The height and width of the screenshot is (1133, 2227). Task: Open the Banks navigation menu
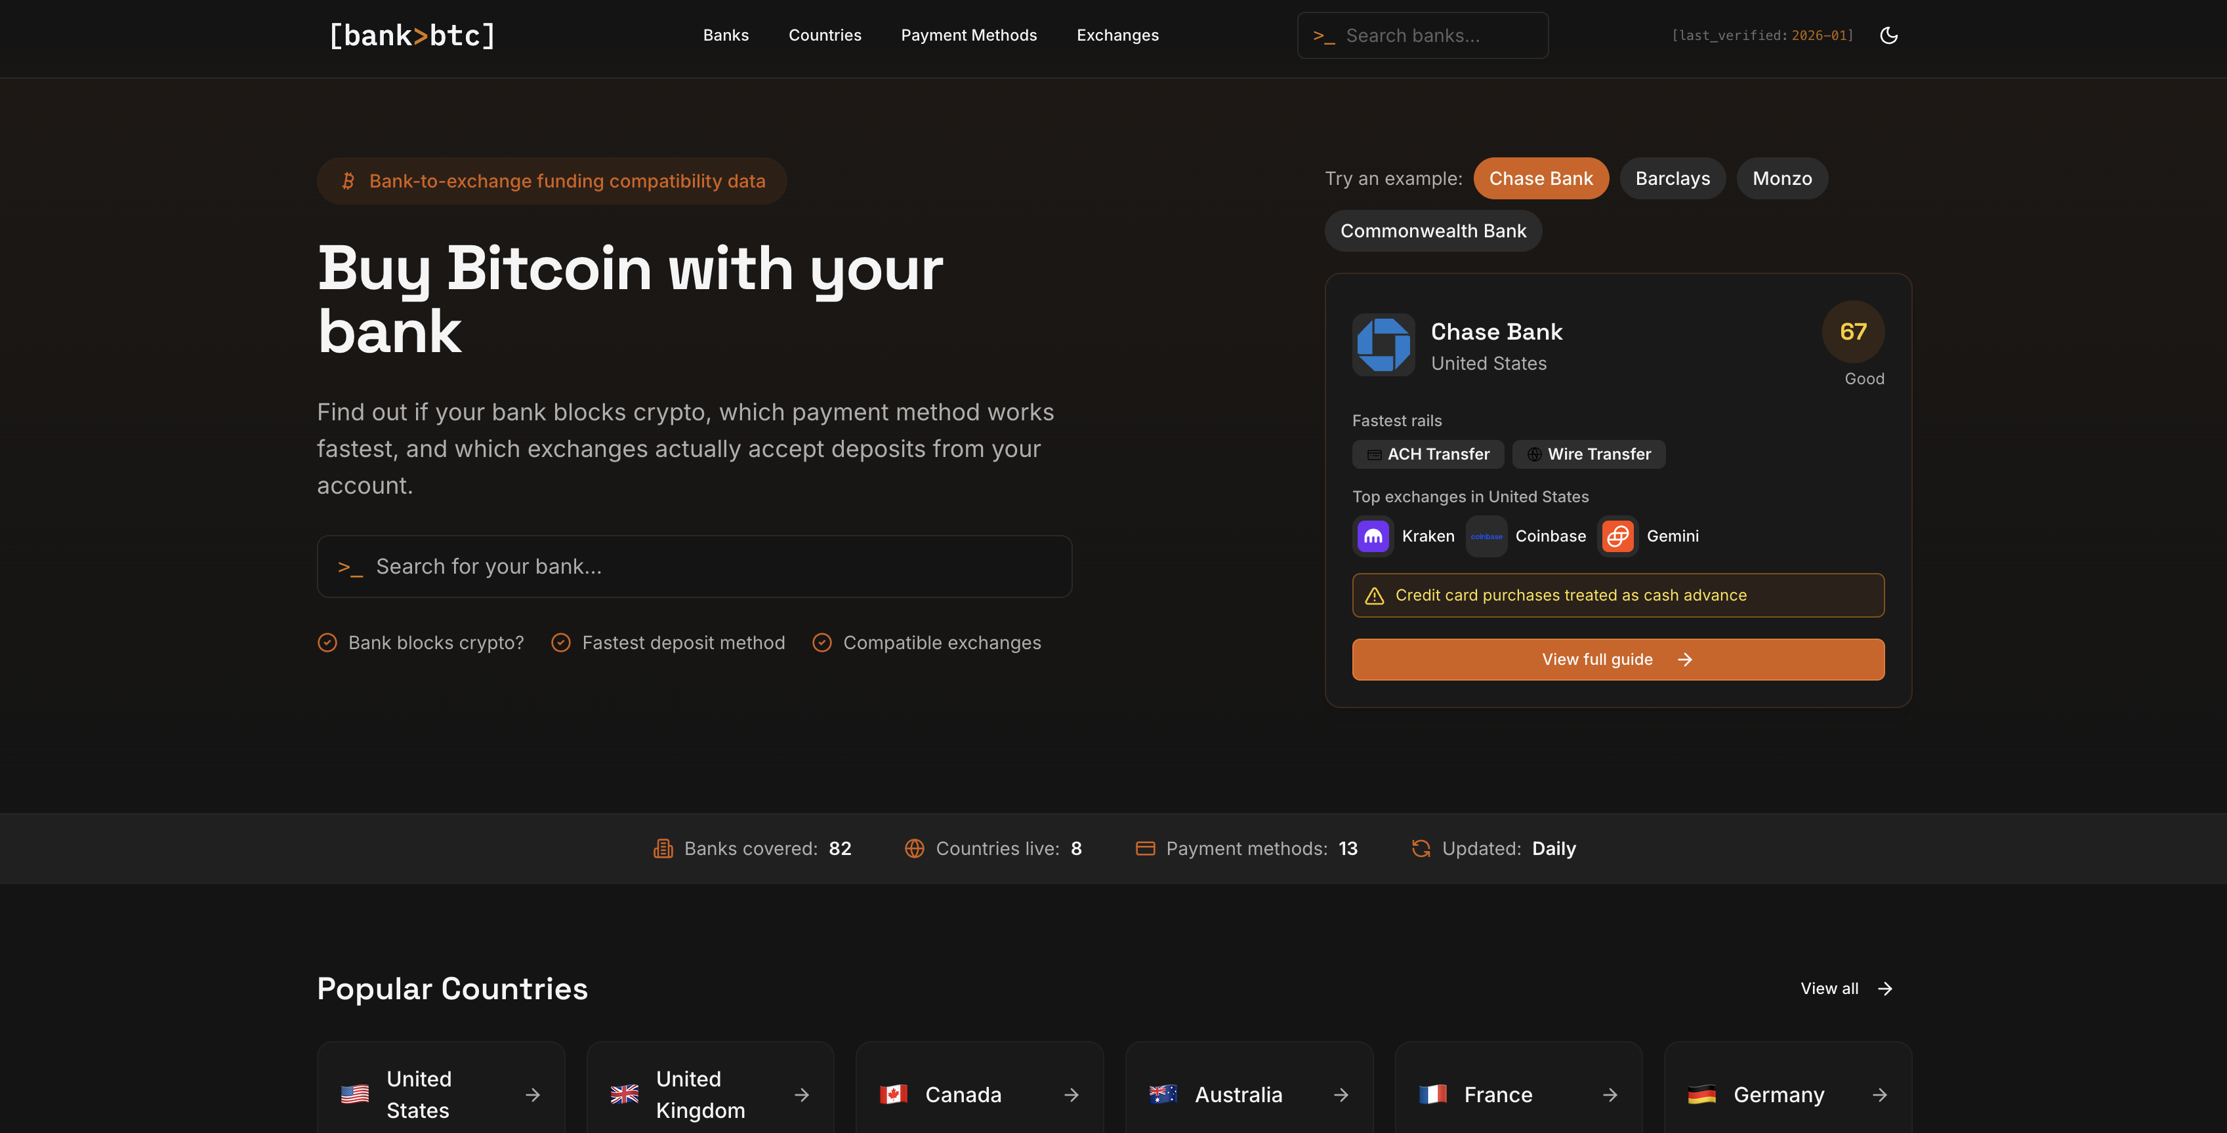point(726,35)
